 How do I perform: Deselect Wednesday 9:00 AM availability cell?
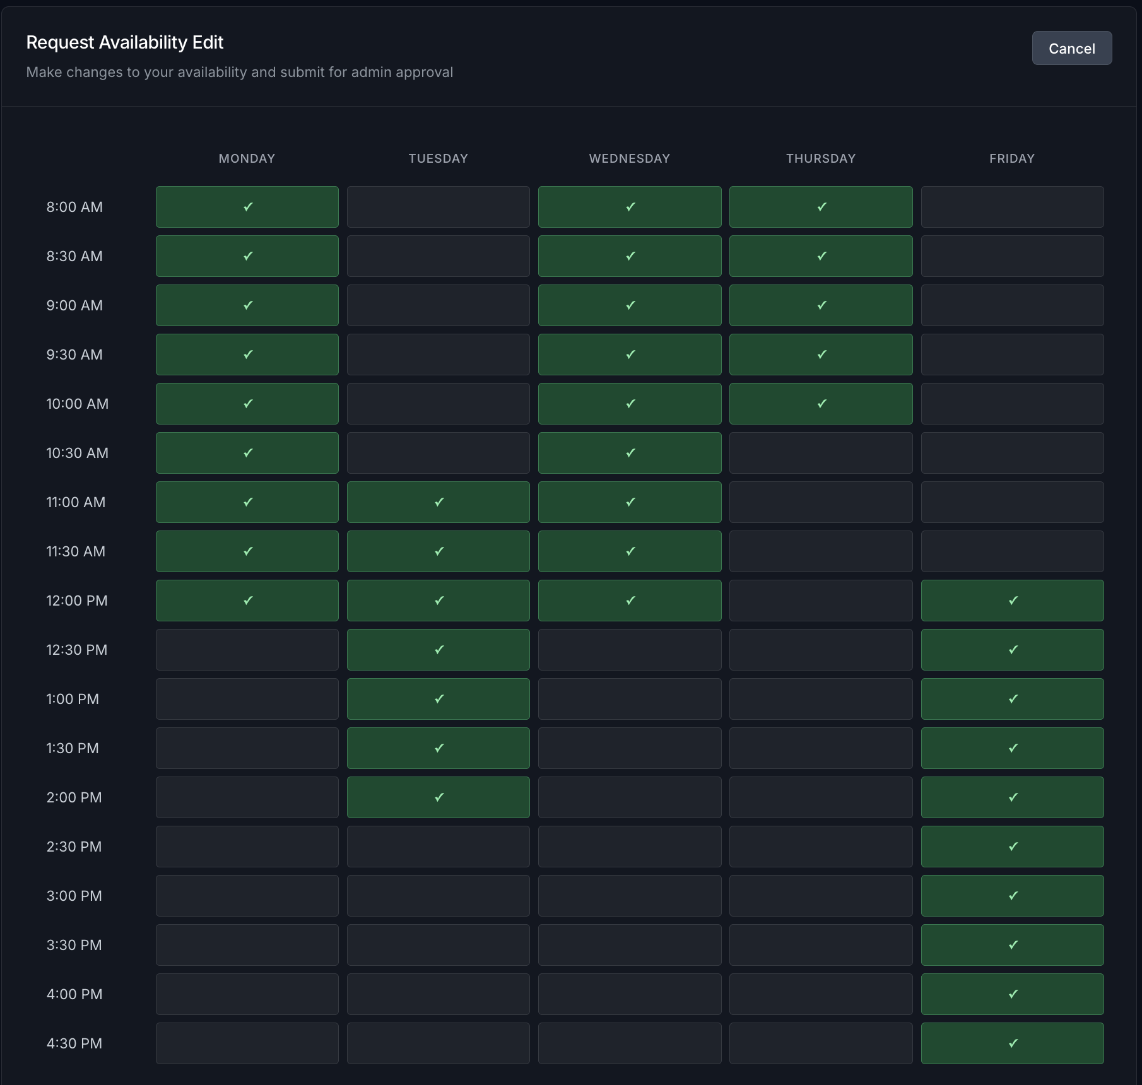point(629,305)
